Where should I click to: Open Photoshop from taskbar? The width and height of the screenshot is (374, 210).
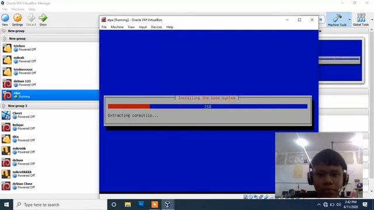pyautogui.click(x=141, y=205)
